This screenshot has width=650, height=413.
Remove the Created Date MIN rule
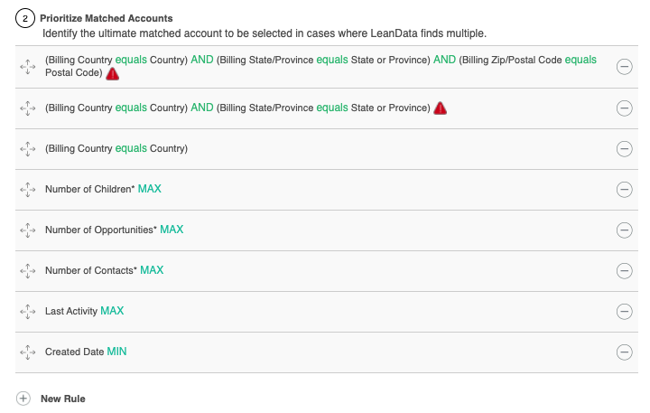pyautogui.click(x=623, y=352)
